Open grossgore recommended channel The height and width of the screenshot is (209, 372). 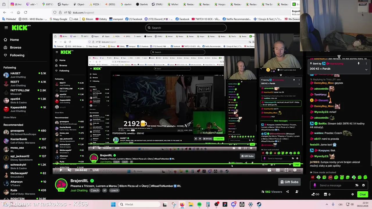pos(25,132)
